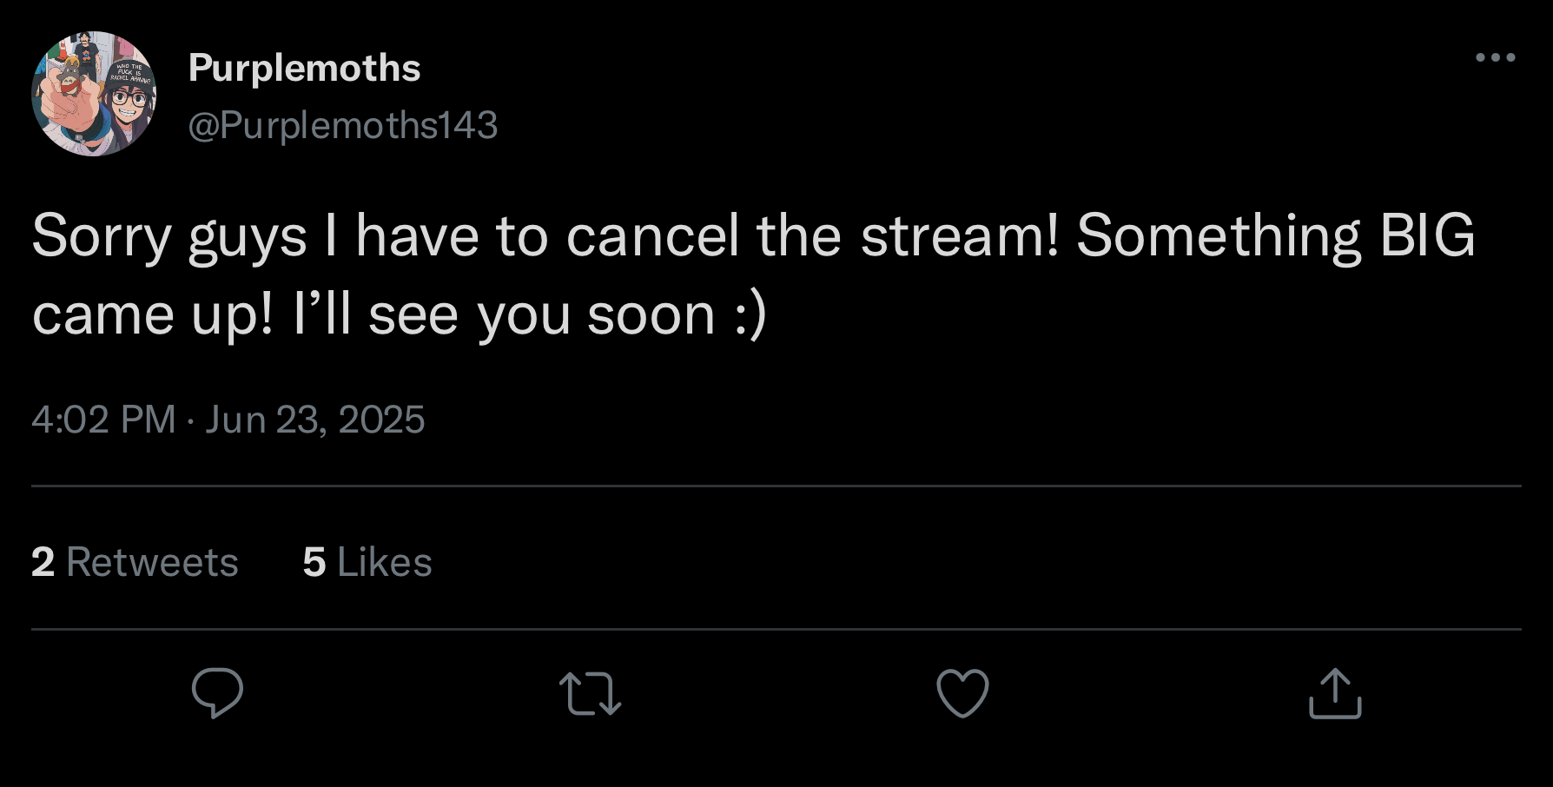Click the reply speech bubble icon

click(217, 692)
